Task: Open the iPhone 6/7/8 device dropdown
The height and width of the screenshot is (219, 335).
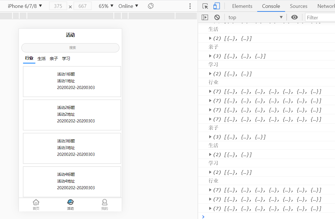Action: click(25, 6)
